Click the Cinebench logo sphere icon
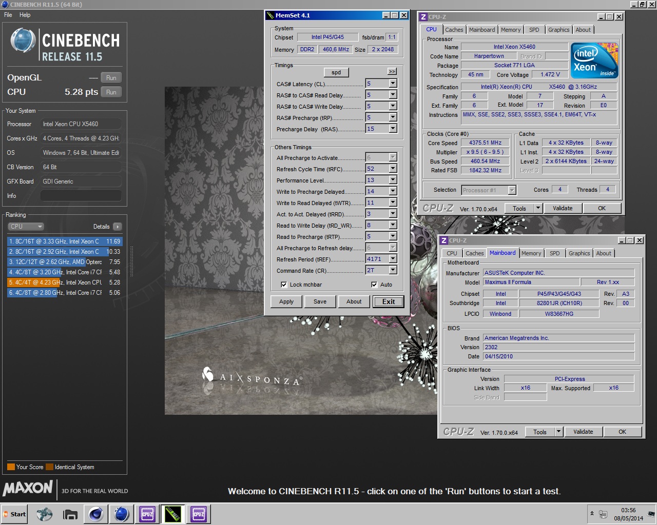657x525 pixels. tap(23, 42)
